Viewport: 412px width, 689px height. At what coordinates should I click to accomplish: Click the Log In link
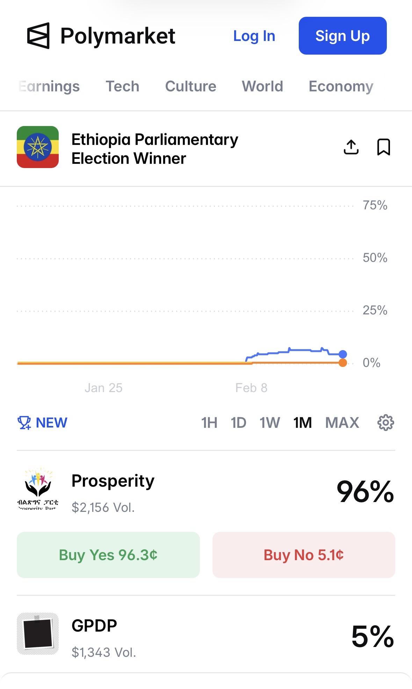click(x=254, y=36)
